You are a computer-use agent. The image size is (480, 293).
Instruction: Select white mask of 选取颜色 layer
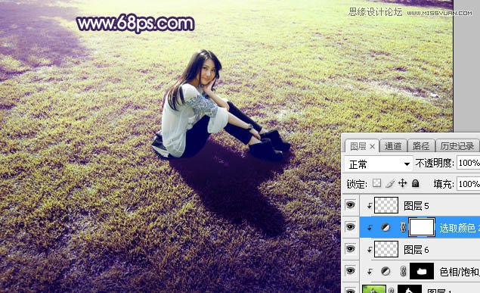click(422, 227)
